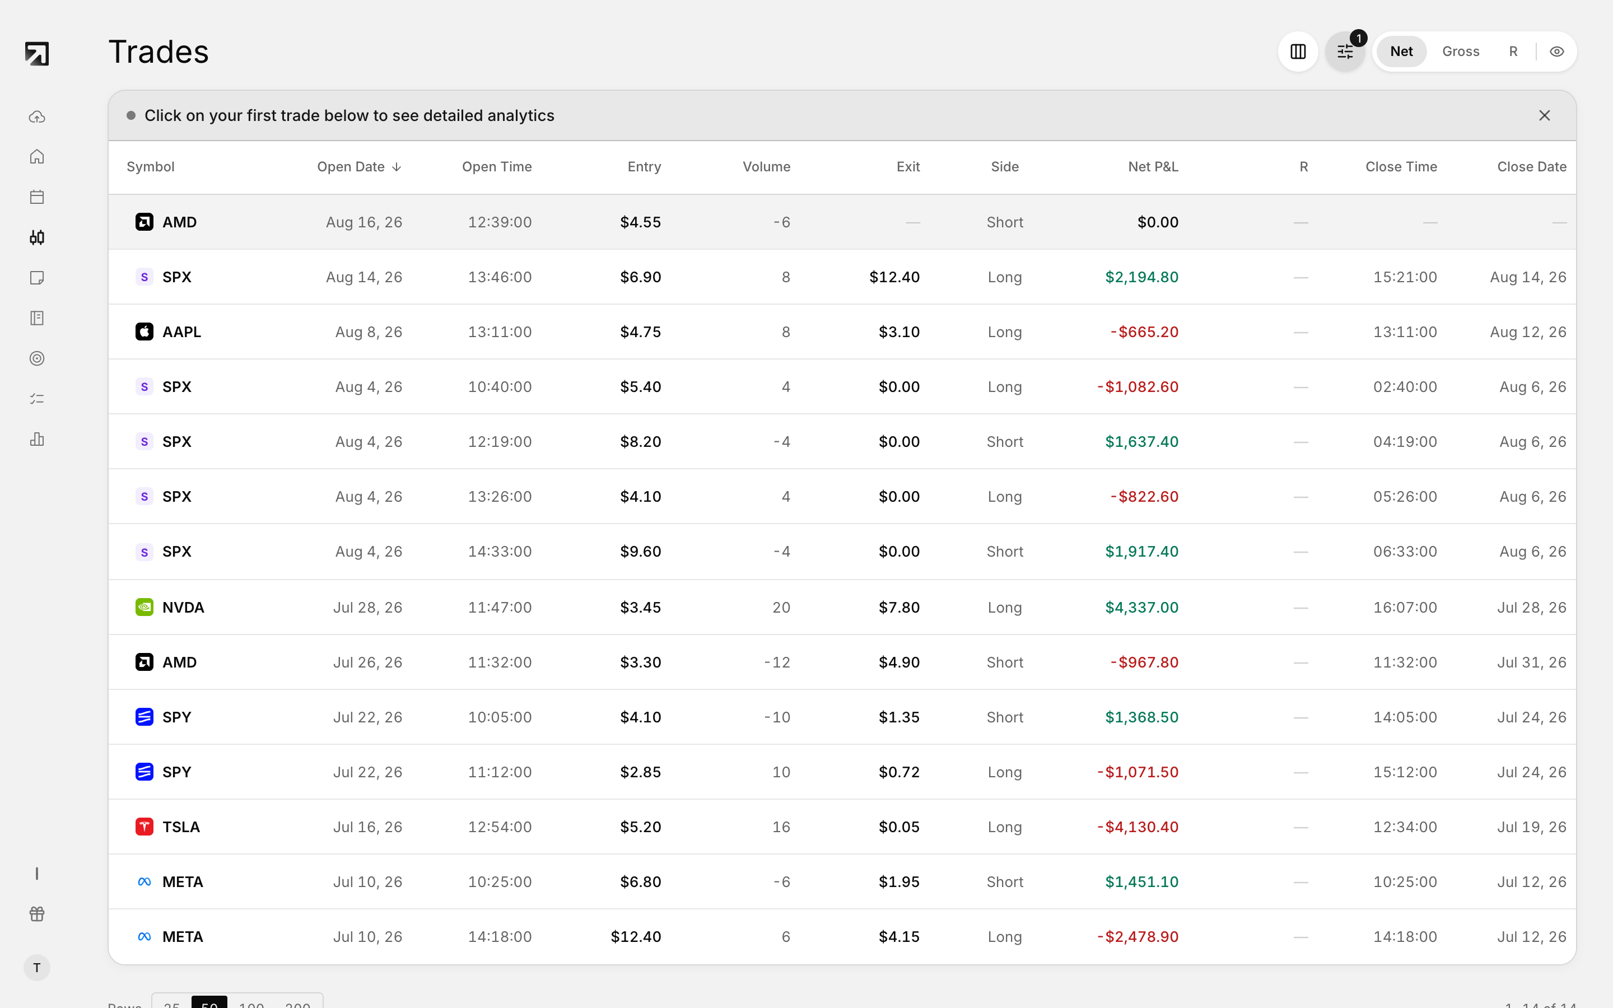Click the NVDA logo icon
Viewport: 1613px width, 1008px height.
tap(144, 608)
